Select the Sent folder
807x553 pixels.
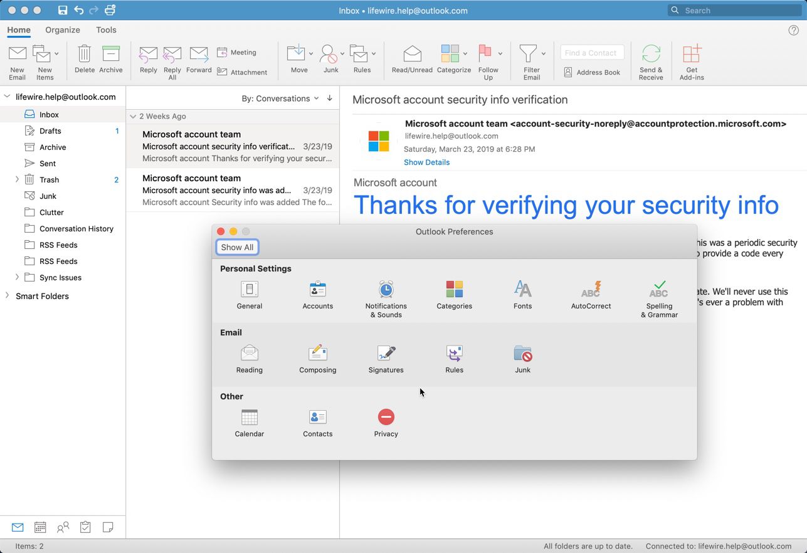[63, 164]
